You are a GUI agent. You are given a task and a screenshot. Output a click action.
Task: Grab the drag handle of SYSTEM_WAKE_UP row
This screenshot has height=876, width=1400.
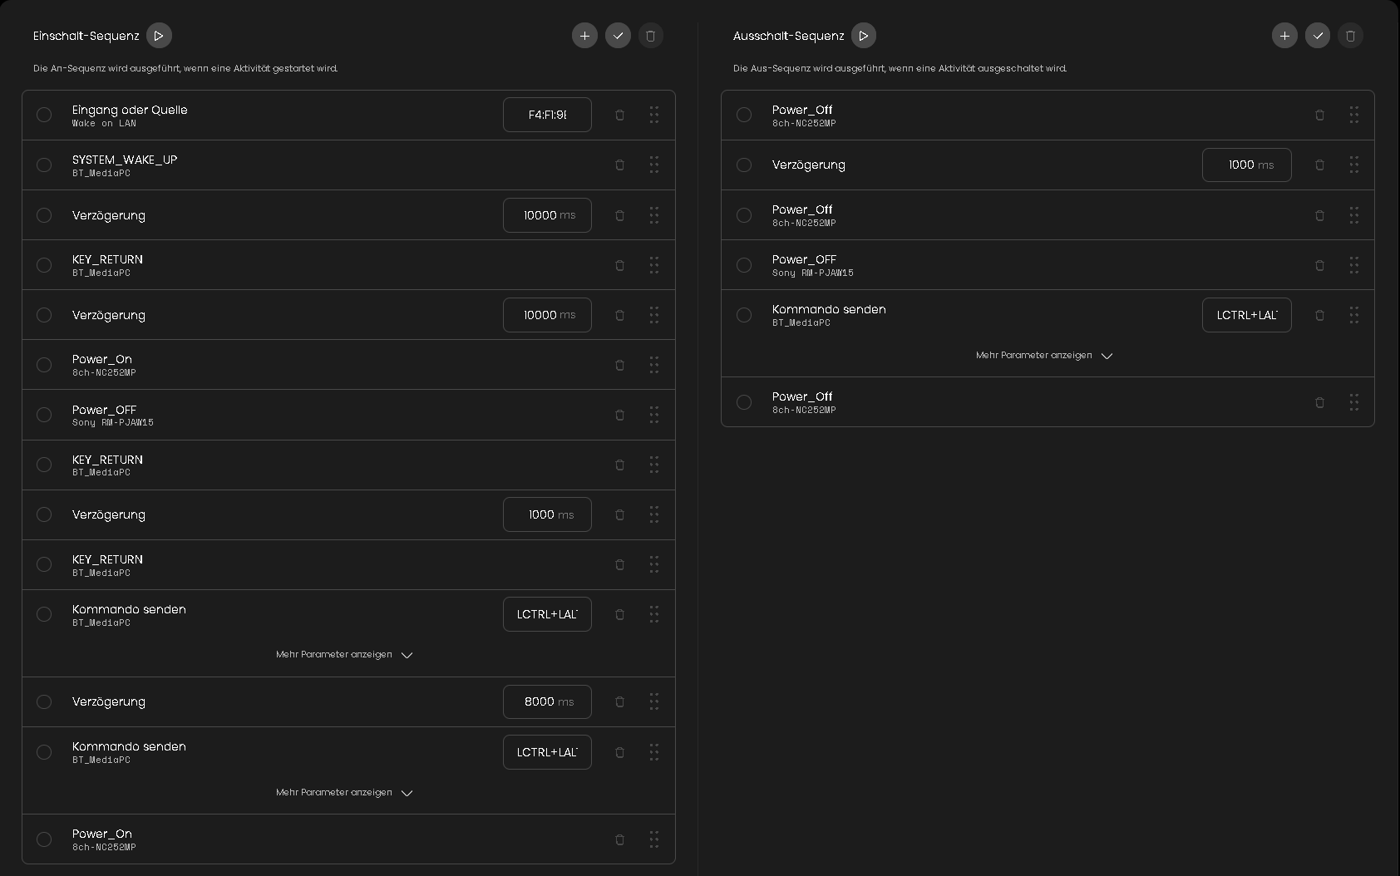654,165
